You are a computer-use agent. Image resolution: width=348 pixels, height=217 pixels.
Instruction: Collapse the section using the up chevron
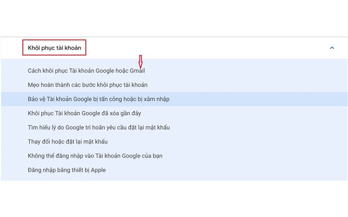[332, 48]
